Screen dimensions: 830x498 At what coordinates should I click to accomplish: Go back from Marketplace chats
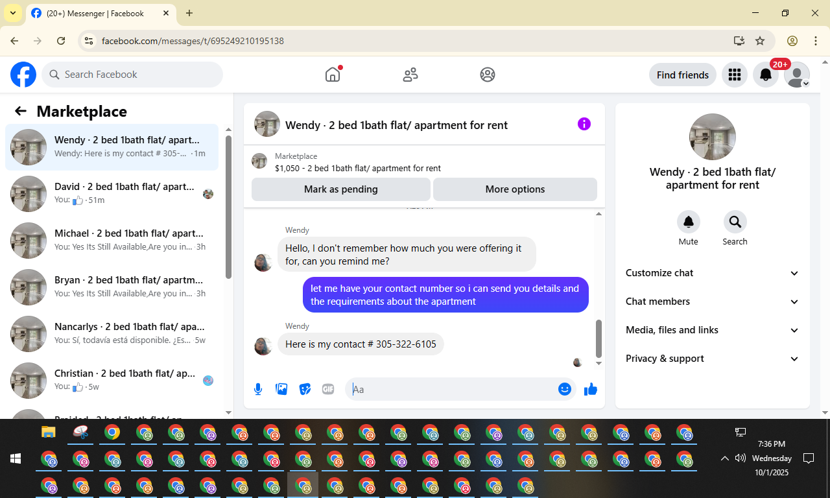pos(21,111)
